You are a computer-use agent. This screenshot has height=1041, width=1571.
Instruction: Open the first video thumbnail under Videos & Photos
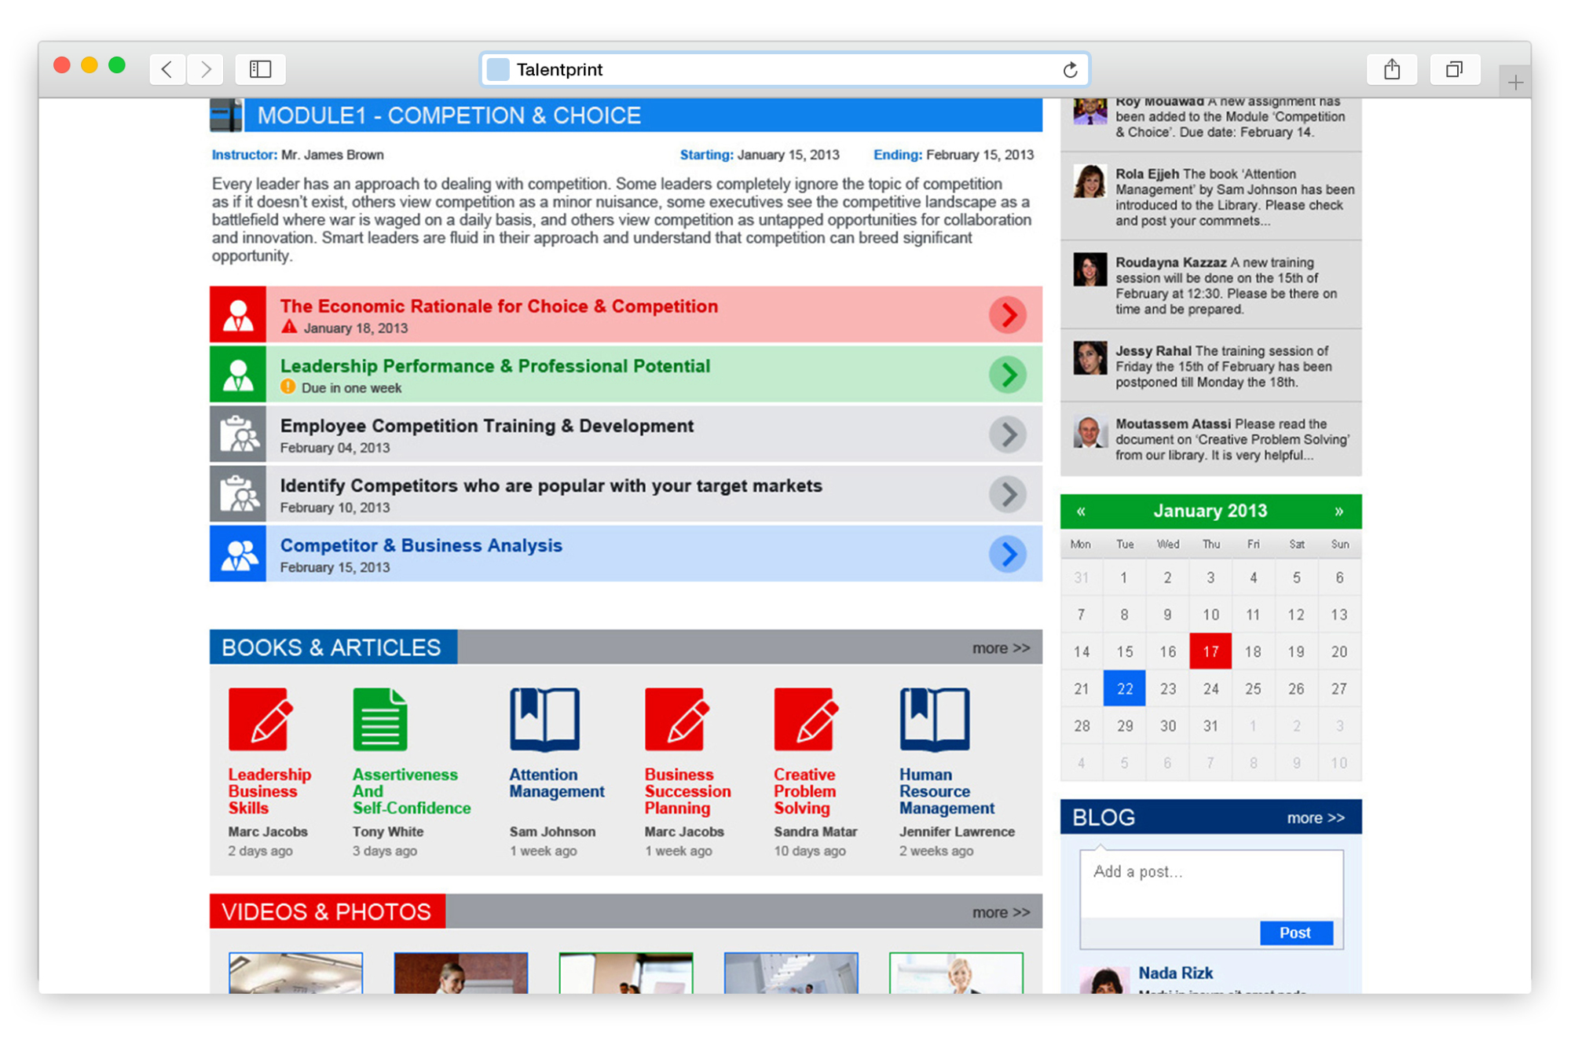(x=296, y=973)
